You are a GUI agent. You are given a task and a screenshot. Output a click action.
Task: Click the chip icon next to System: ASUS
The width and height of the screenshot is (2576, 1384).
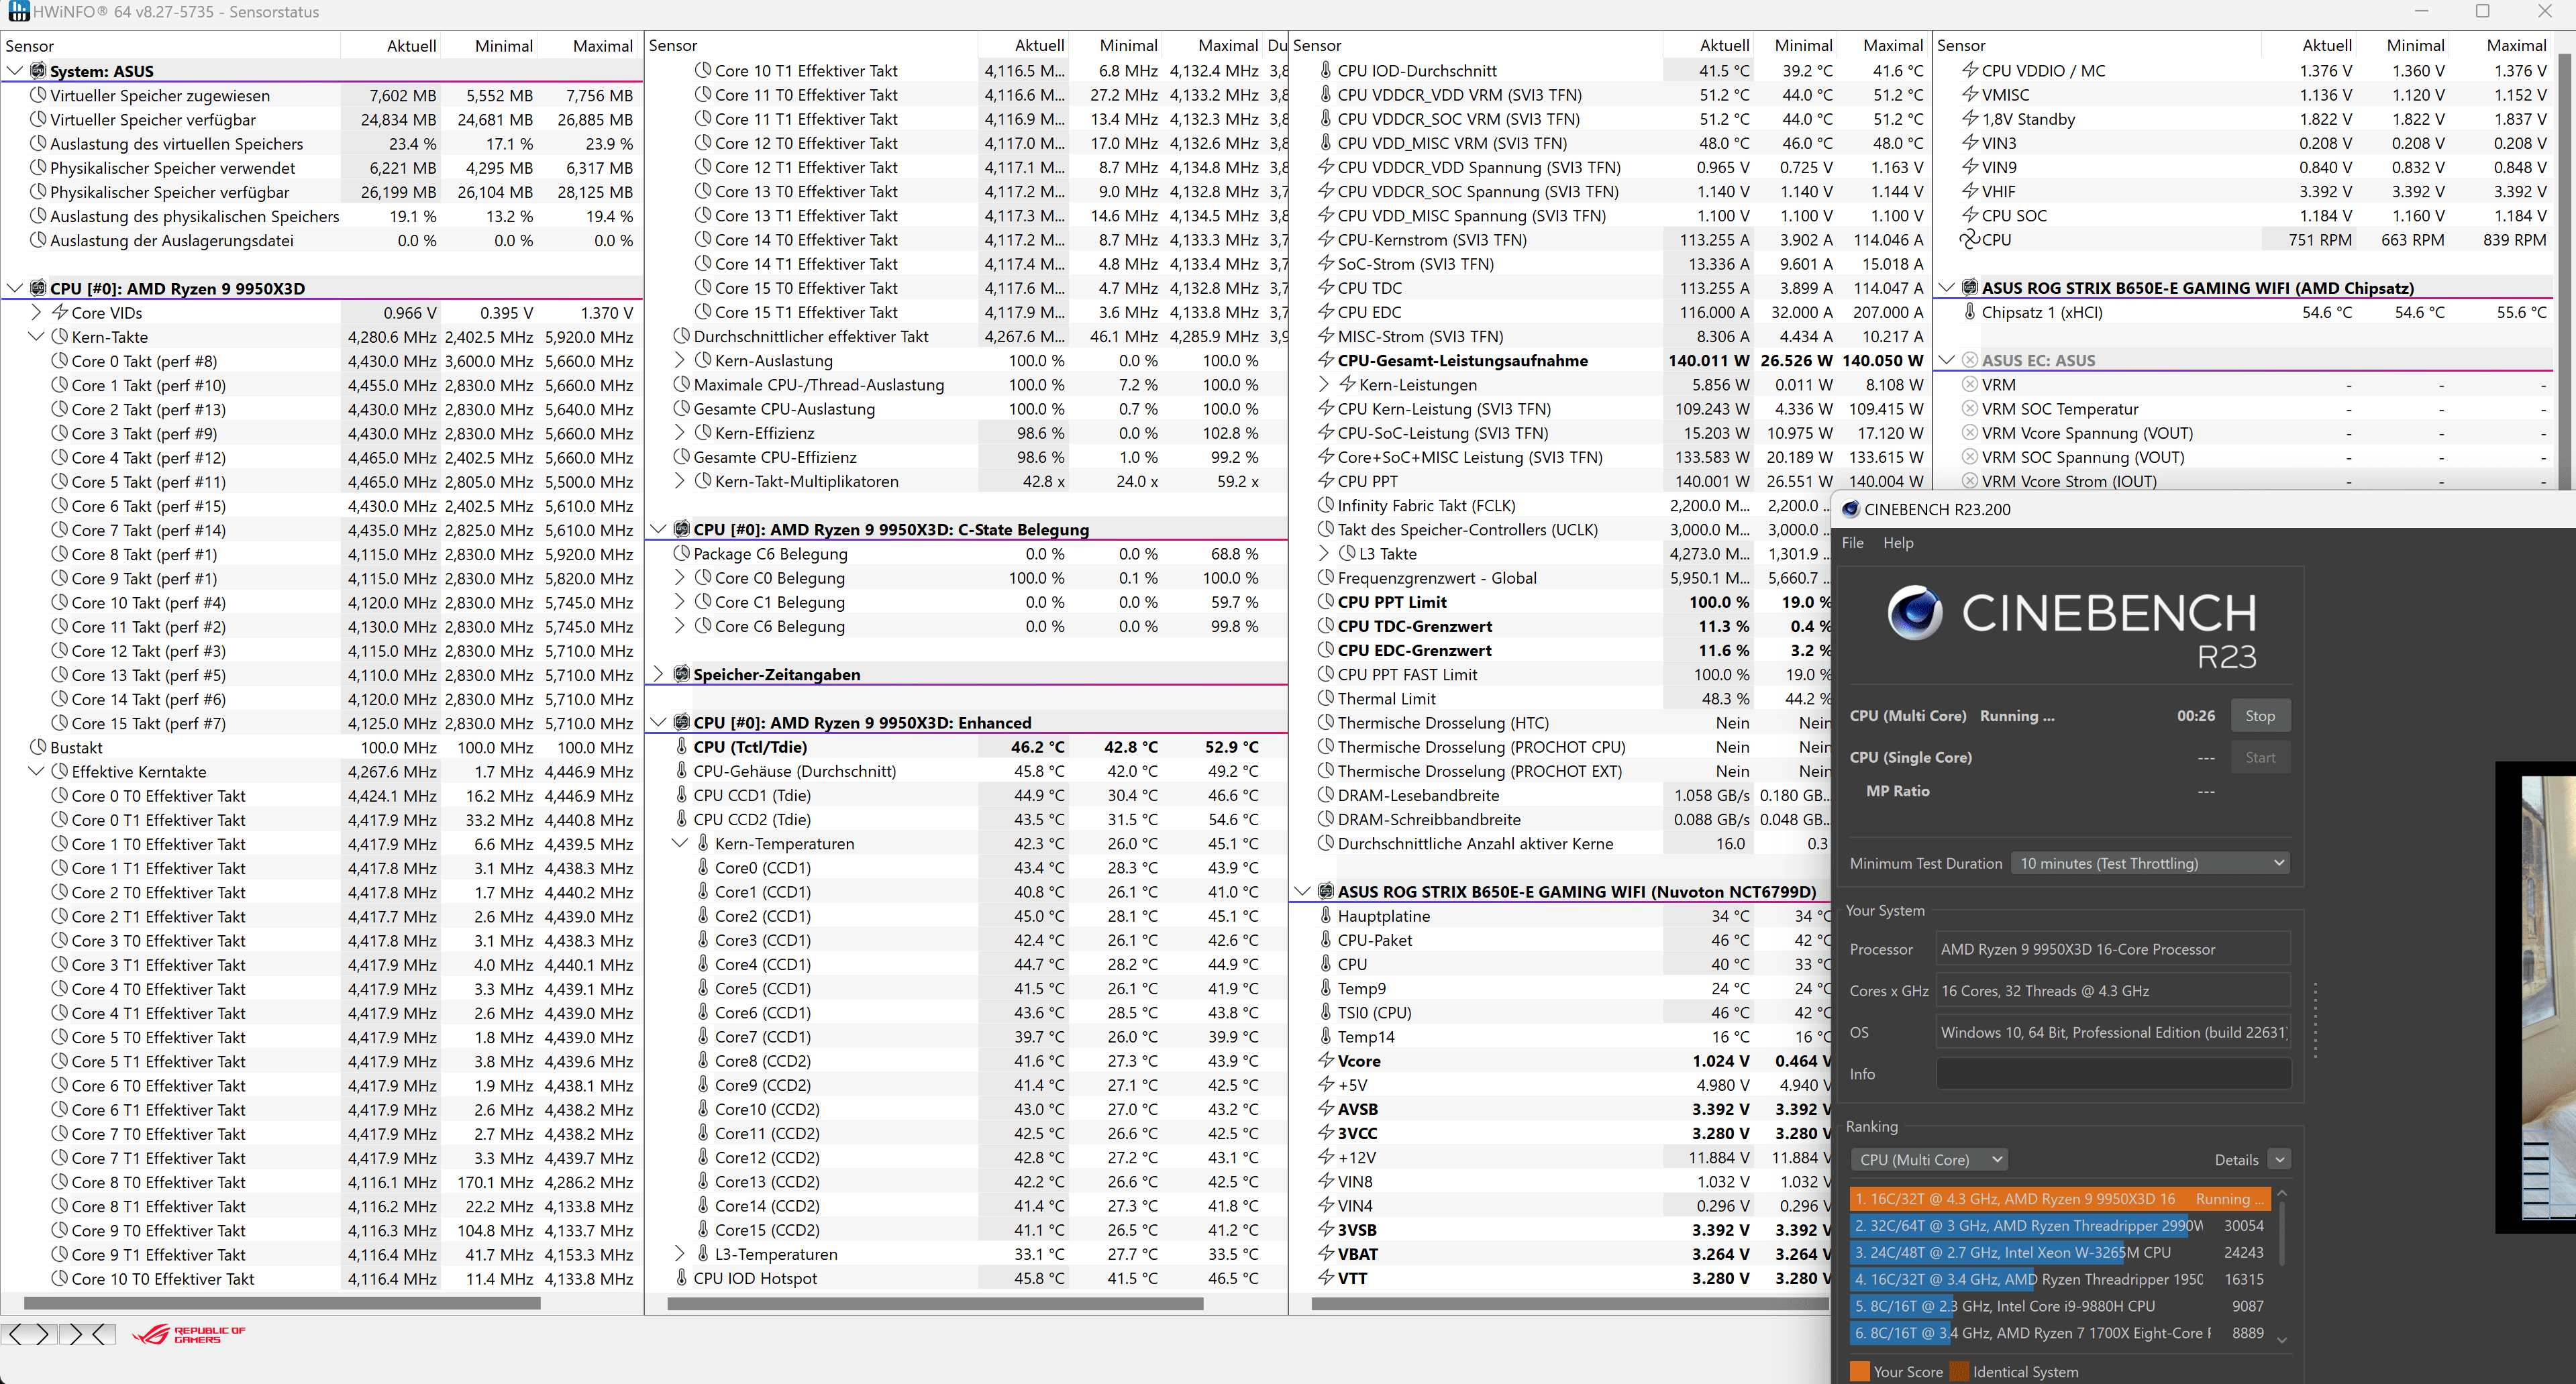click(38, 71)
